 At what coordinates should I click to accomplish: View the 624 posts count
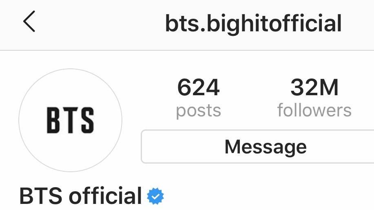(199, 98)
